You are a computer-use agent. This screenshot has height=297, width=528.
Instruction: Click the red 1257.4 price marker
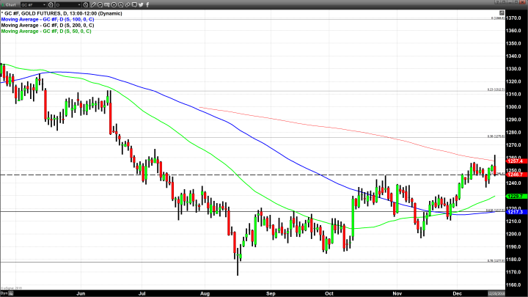tap(513, 161)
